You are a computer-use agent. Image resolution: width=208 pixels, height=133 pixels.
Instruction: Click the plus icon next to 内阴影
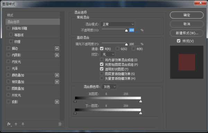point(57,55)
